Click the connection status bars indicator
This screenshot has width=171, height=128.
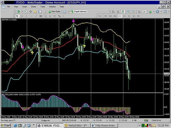pos(146,121)
